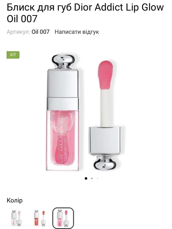Click the green 'ХІТ' badge
Screen dimensions: 172x229
coord(13,55)
